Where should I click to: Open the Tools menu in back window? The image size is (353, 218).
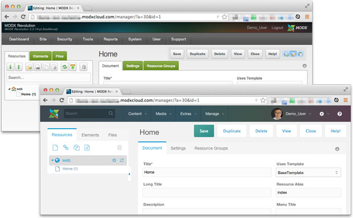pos(88,39)
